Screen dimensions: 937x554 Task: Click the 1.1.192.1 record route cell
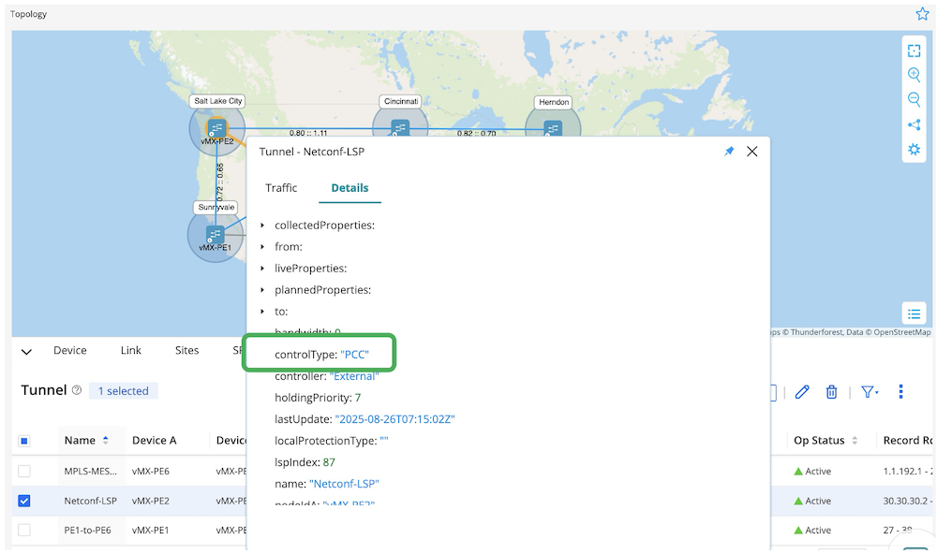tap(908, 471)
